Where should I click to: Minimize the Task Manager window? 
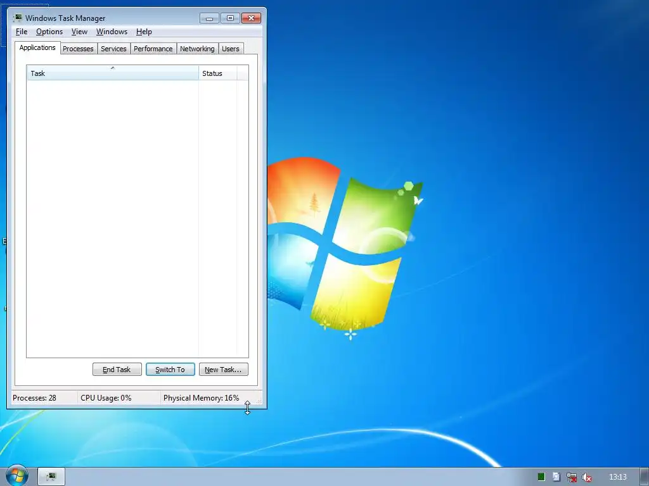[209, 18]
